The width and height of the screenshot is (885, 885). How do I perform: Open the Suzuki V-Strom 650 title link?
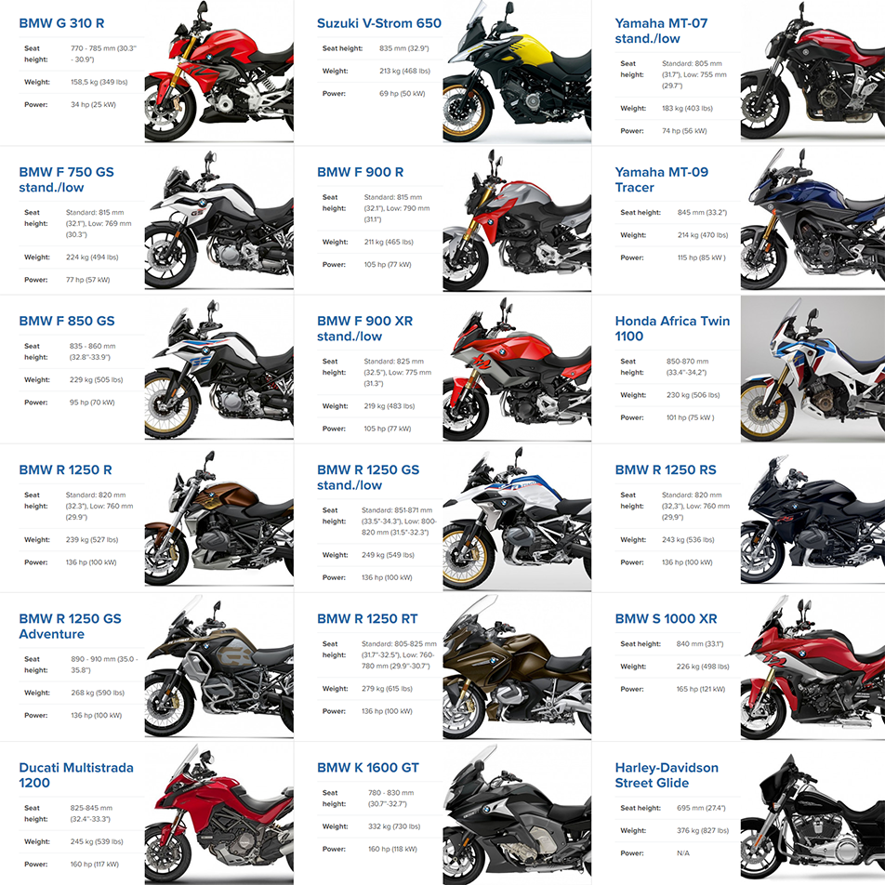[378, 23]
